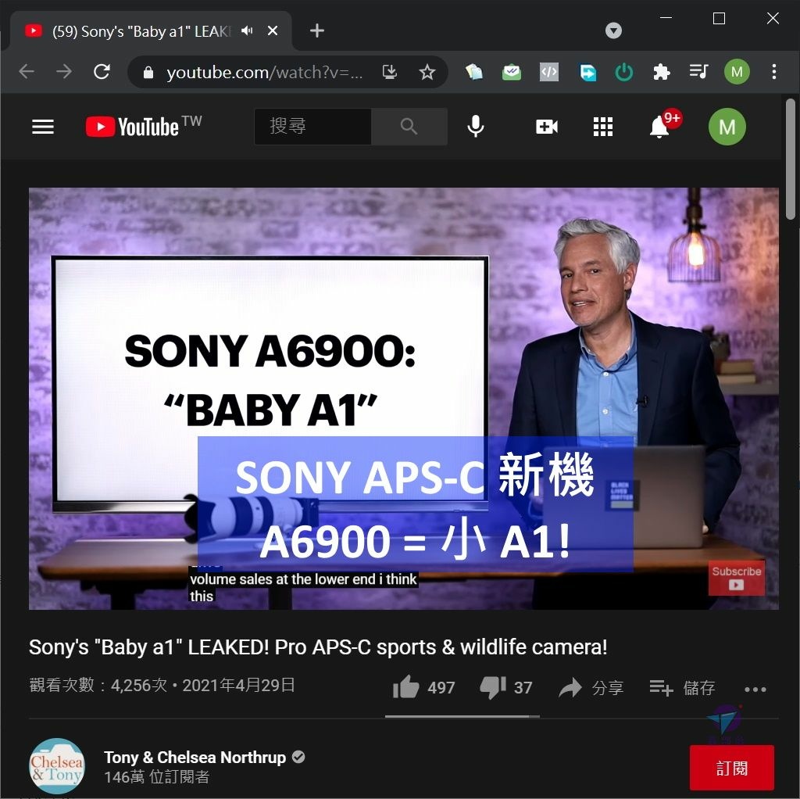Open the Chrome extensions puzzle icon
The width and height of the screenshot is (800, 799).
tap(661, 72)
